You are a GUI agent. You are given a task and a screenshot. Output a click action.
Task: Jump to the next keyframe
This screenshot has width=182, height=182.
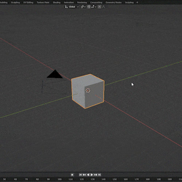coord(96,175)
